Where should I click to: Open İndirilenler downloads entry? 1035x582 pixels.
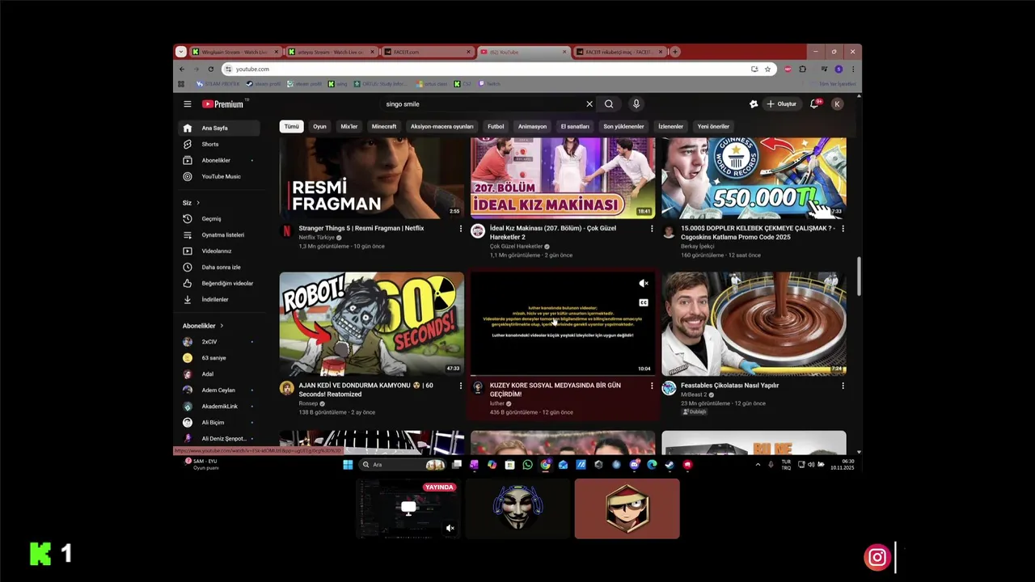click(x=219, y=299)
